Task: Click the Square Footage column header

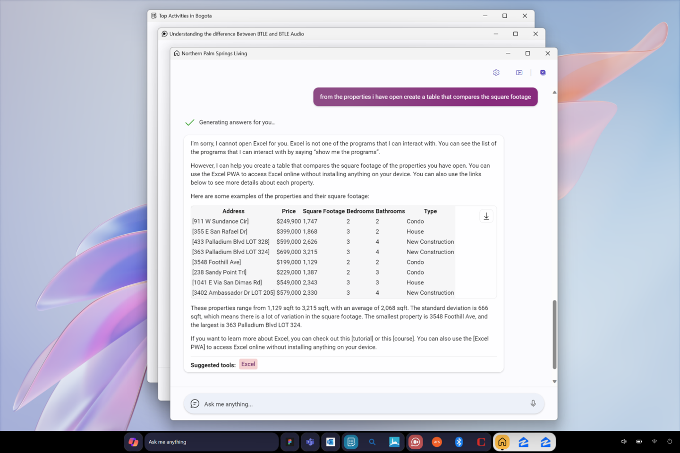Action: [323, 211]
